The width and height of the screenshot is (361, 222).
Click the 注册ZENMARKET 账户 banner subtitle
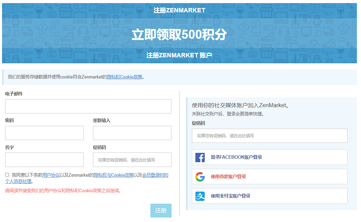[179, 55]
